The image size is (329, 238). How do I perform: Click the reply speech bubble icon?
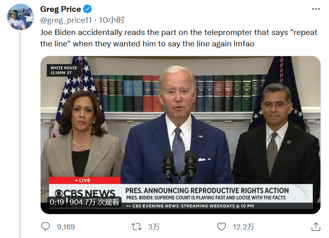coord(46,227)
